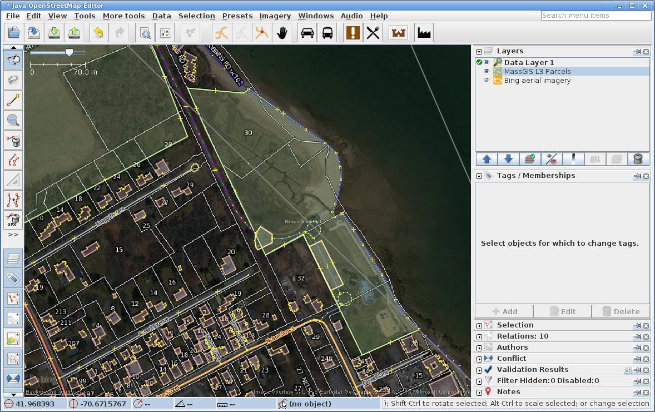This screenshot has width=655, height=412.
Task: Show the Bing aerial imagery layer
Action: [x=487, y=81]
